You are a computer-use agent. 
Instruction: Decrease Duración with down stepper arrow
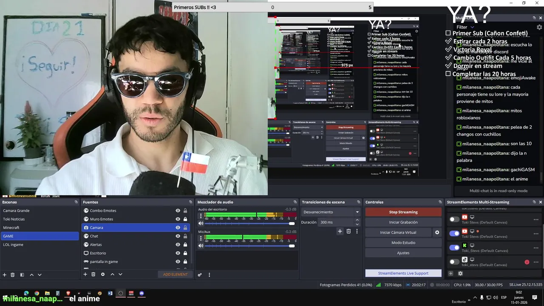pos(357,224)
